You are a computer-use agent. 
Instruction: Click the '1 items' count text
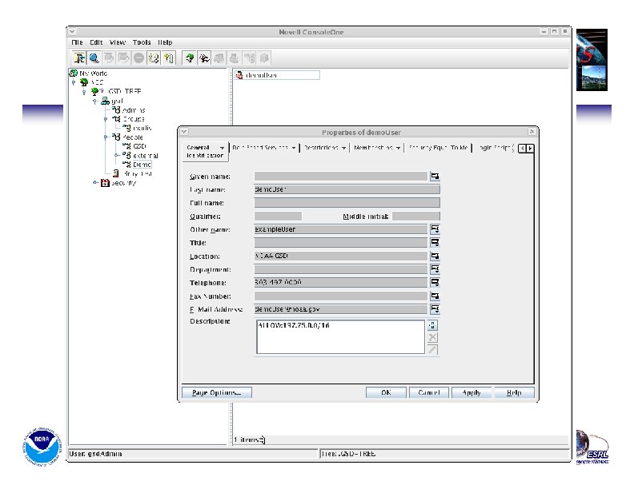[247, 439]
